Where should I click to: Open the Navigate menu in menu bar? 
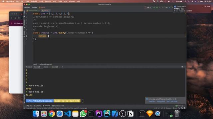[x=34, y=1]
